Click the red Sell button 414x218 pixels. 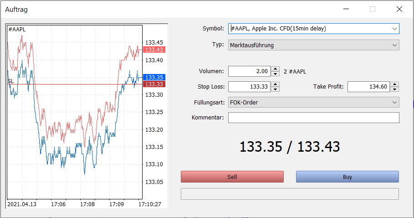[232, 177]
